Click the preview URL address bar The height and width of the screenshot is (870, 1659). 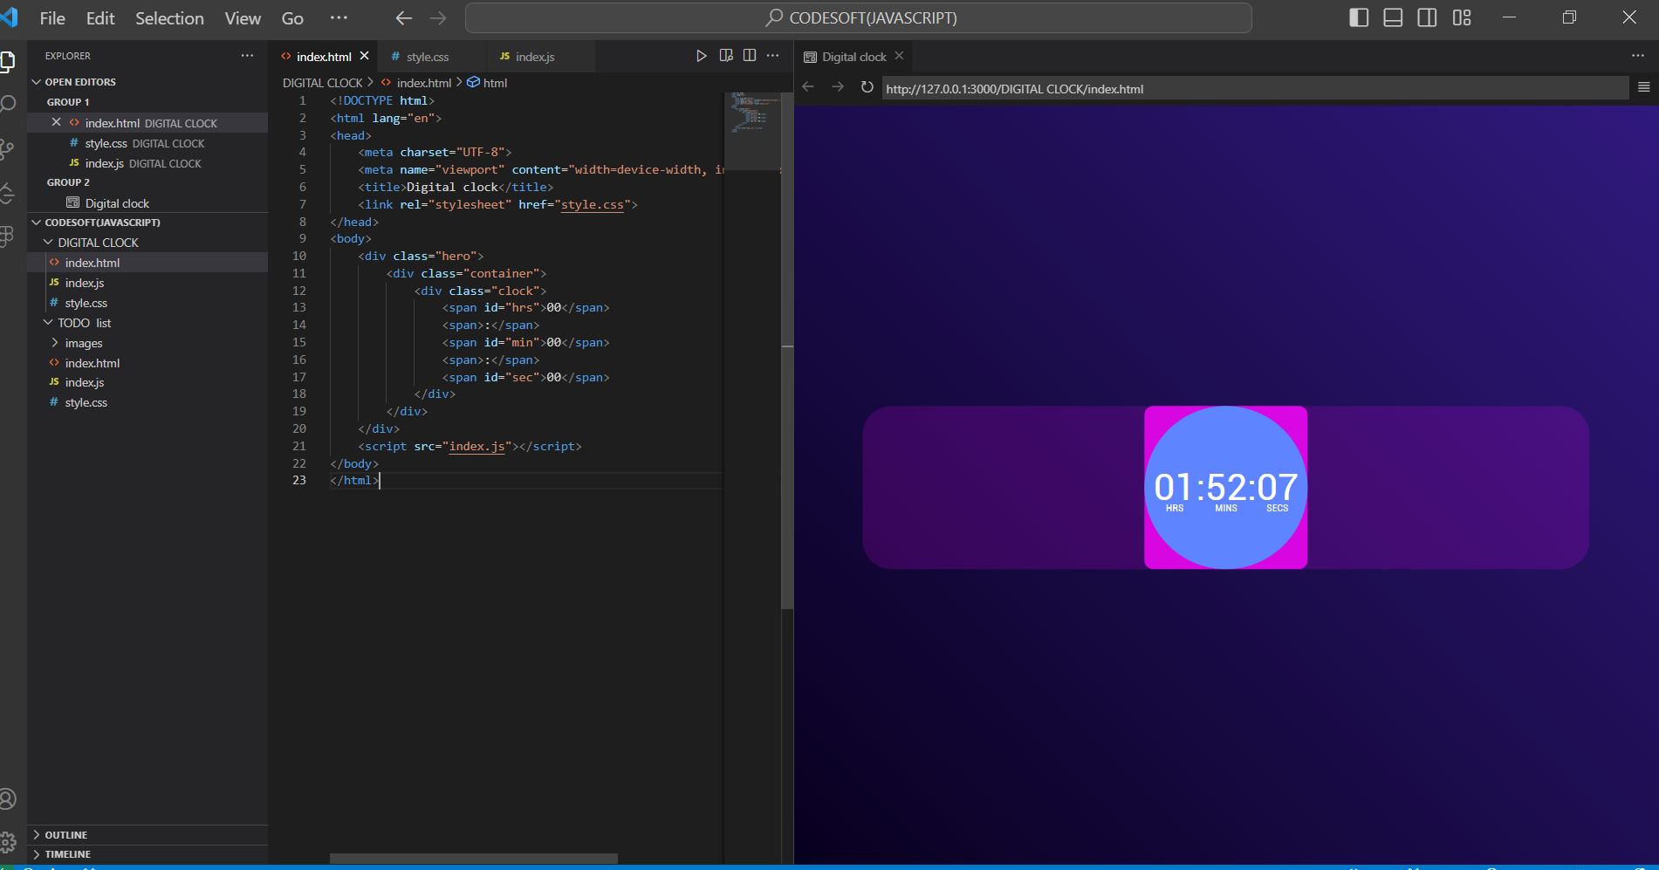1255,88
